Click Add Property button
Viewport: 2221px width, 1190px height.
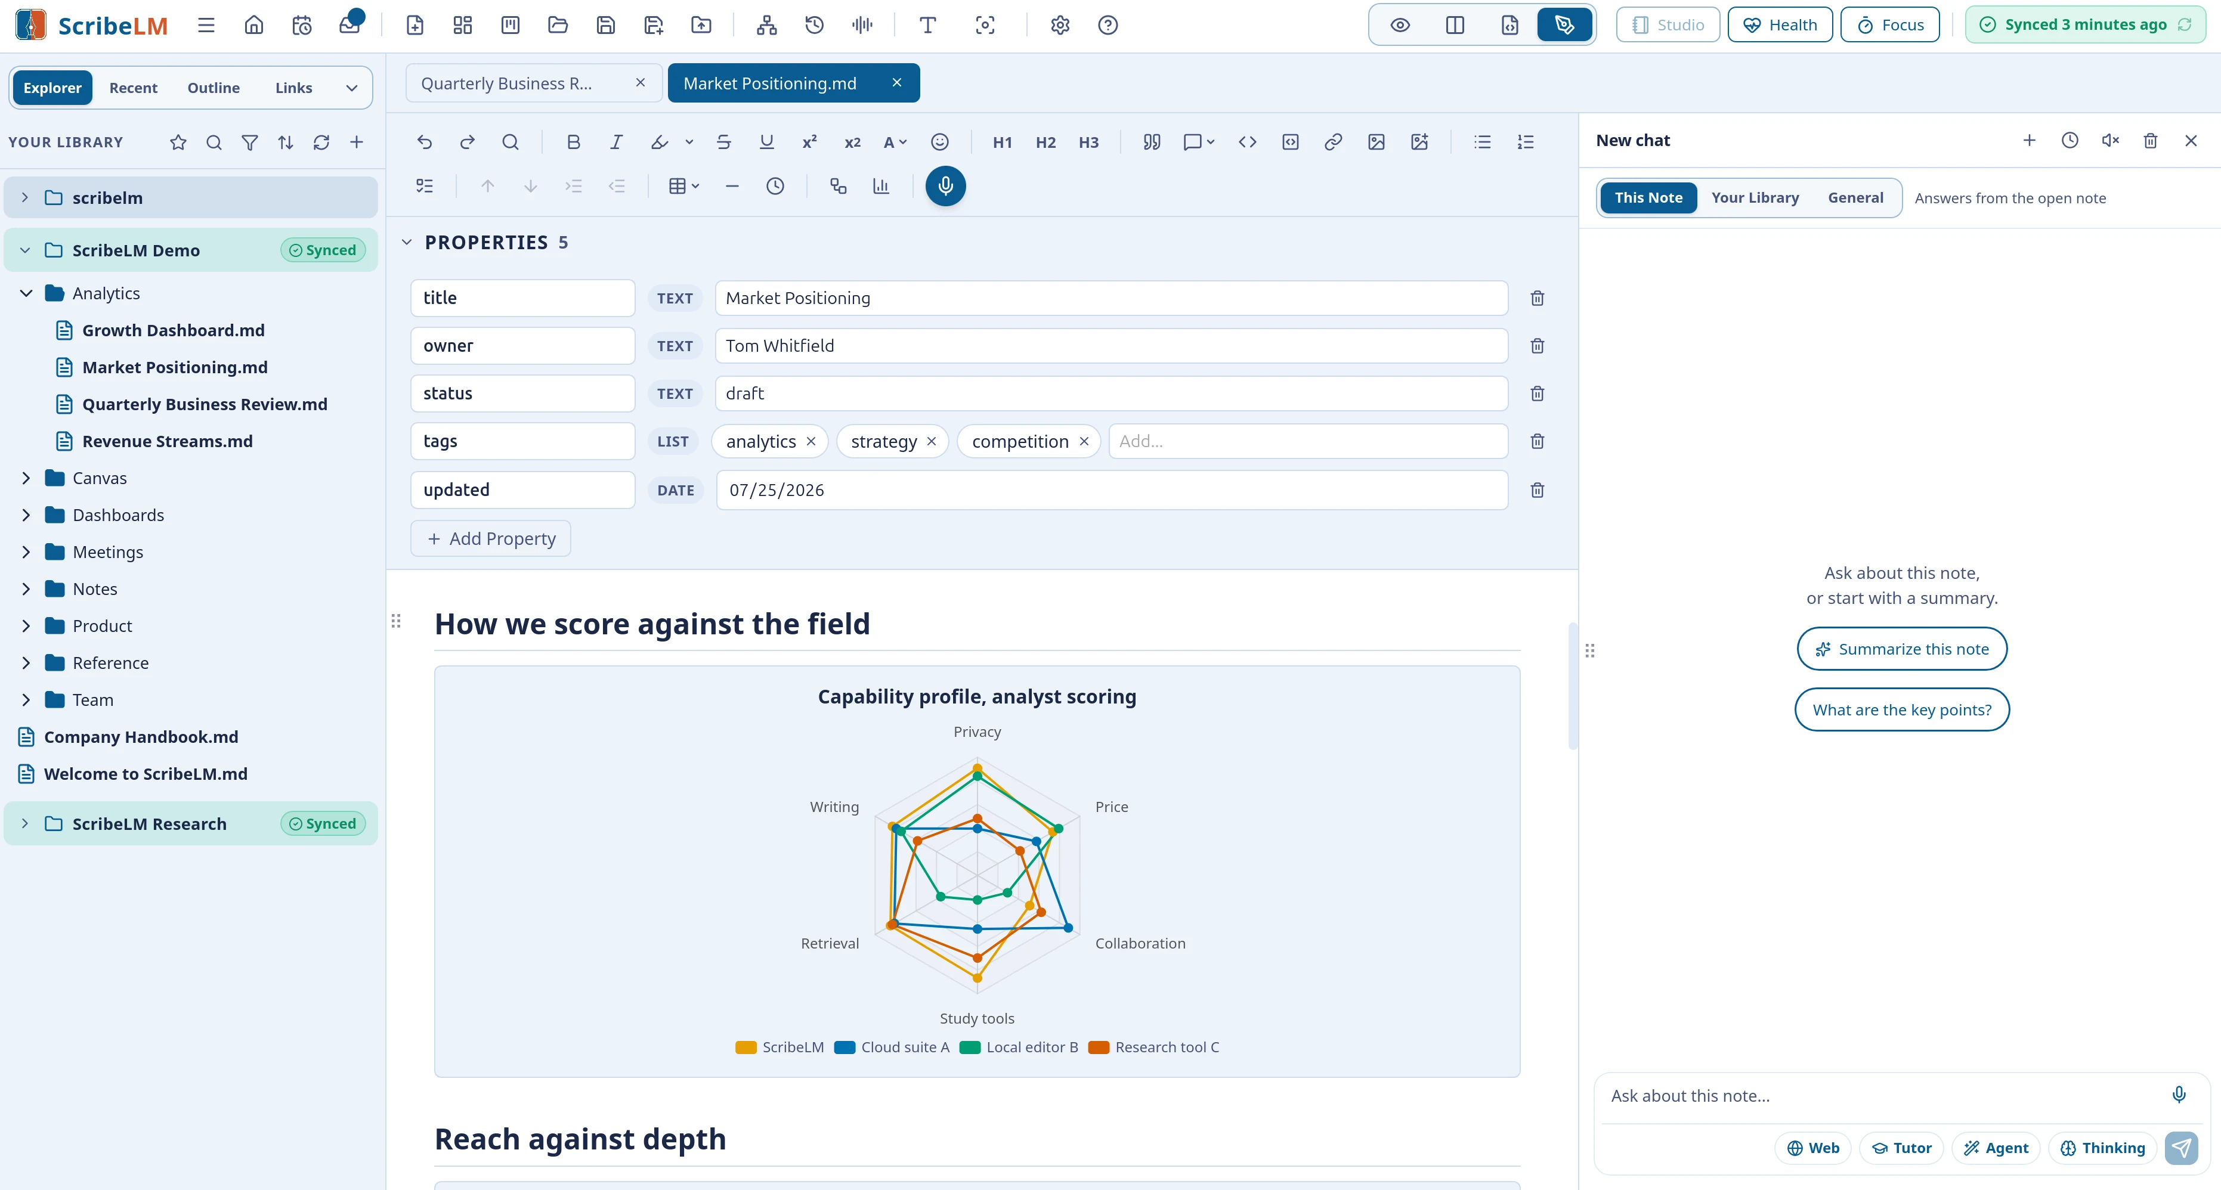(x=491, y=538)
